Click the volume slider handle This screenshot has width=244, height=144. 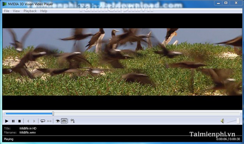pyautogui.click(x=238, y=121)
